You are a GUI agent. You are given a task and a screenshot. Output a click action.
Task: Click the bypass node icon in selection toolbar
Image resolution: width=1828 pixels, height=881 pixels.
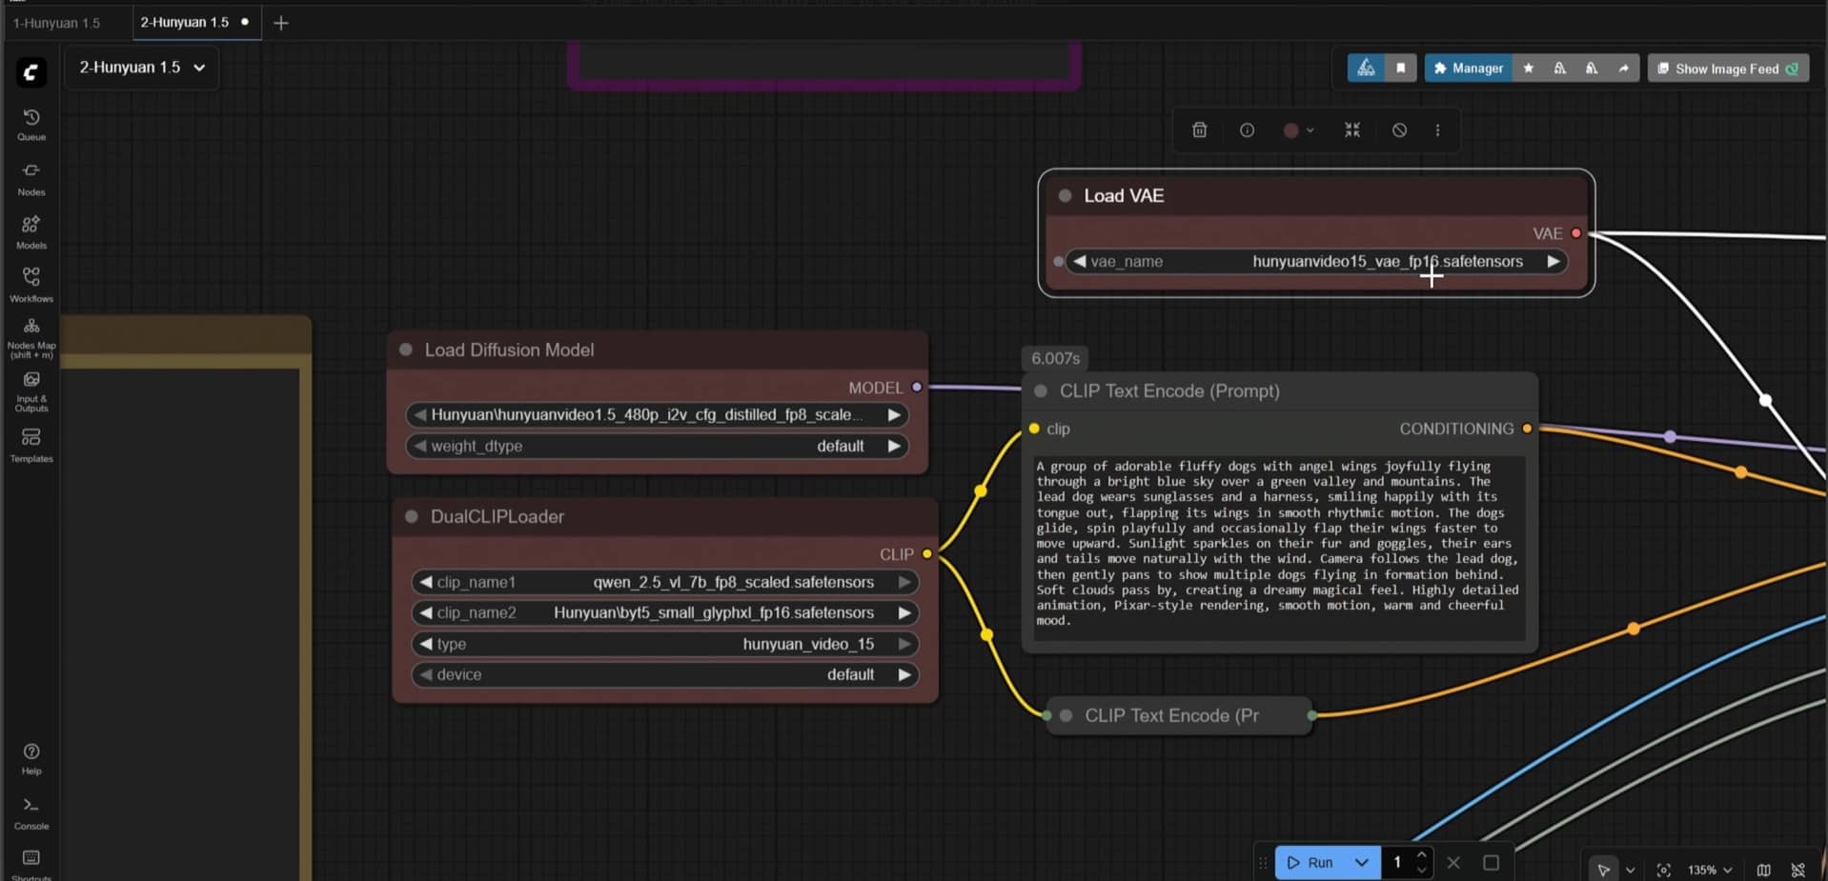click(x=1399, y=130)
